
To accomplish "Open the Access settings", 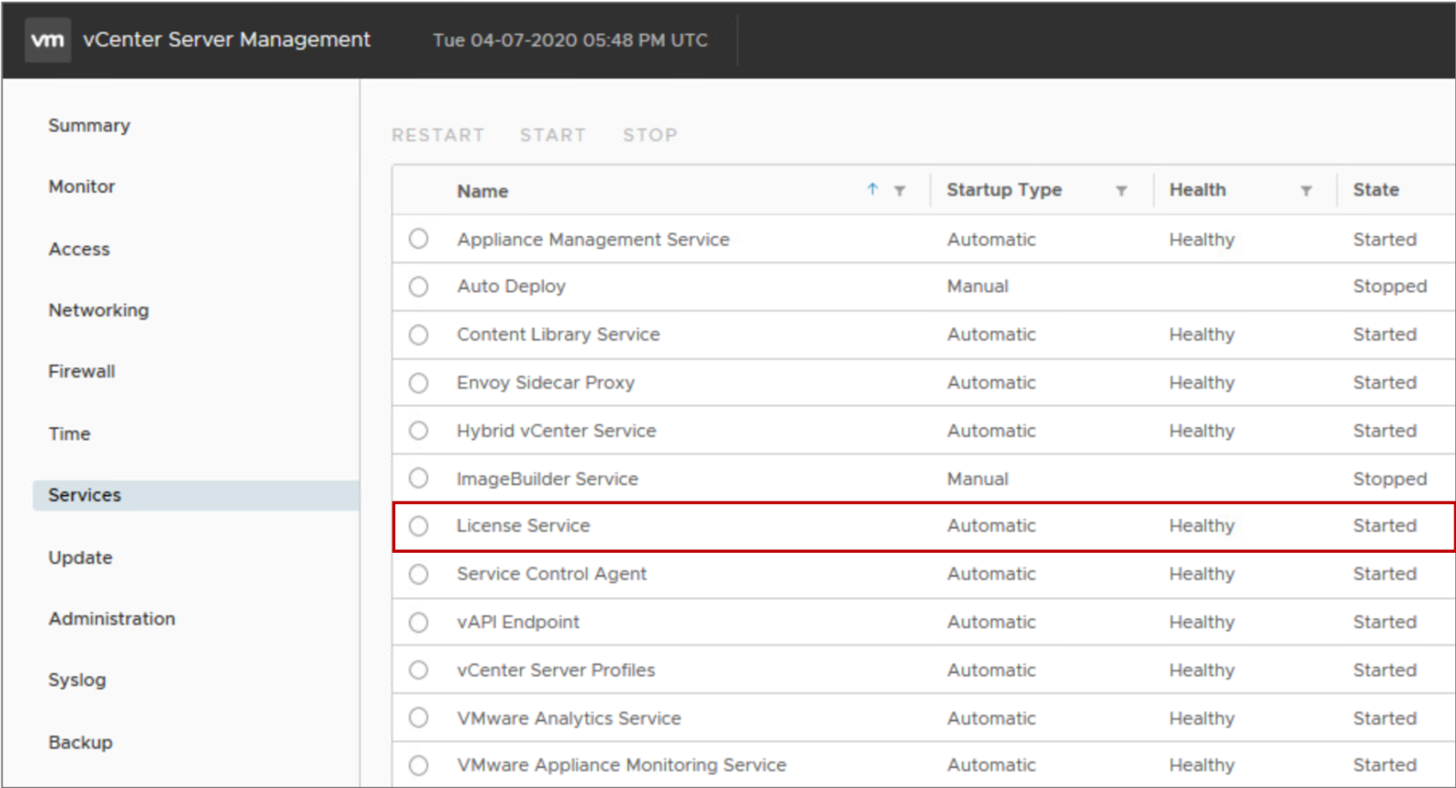I will coord(79,248).
